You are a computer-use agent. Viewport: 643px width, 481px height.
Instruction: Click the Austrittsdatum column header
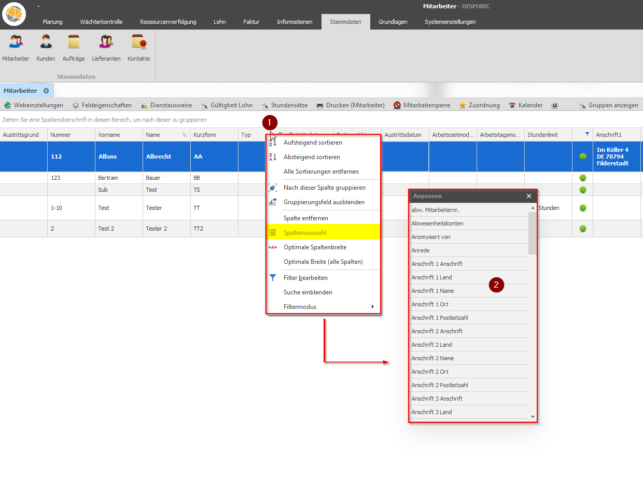click(x=405, y=135)
